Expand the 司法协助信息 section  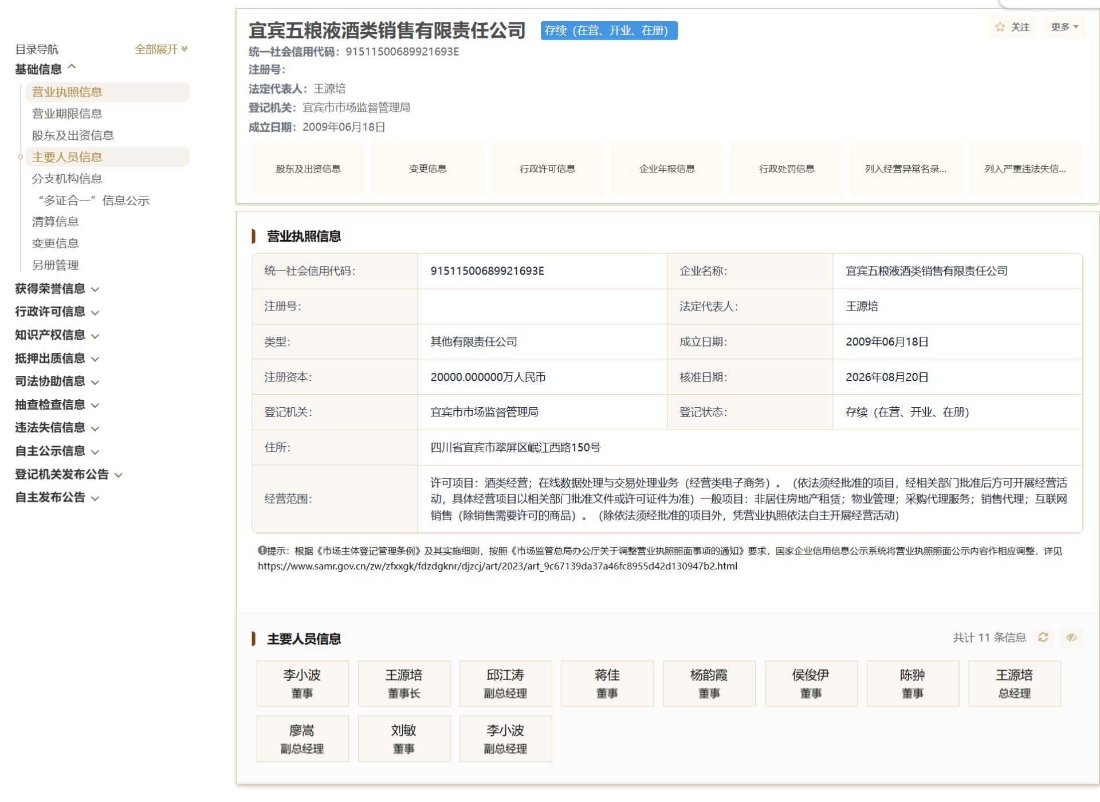click(57, 382)
